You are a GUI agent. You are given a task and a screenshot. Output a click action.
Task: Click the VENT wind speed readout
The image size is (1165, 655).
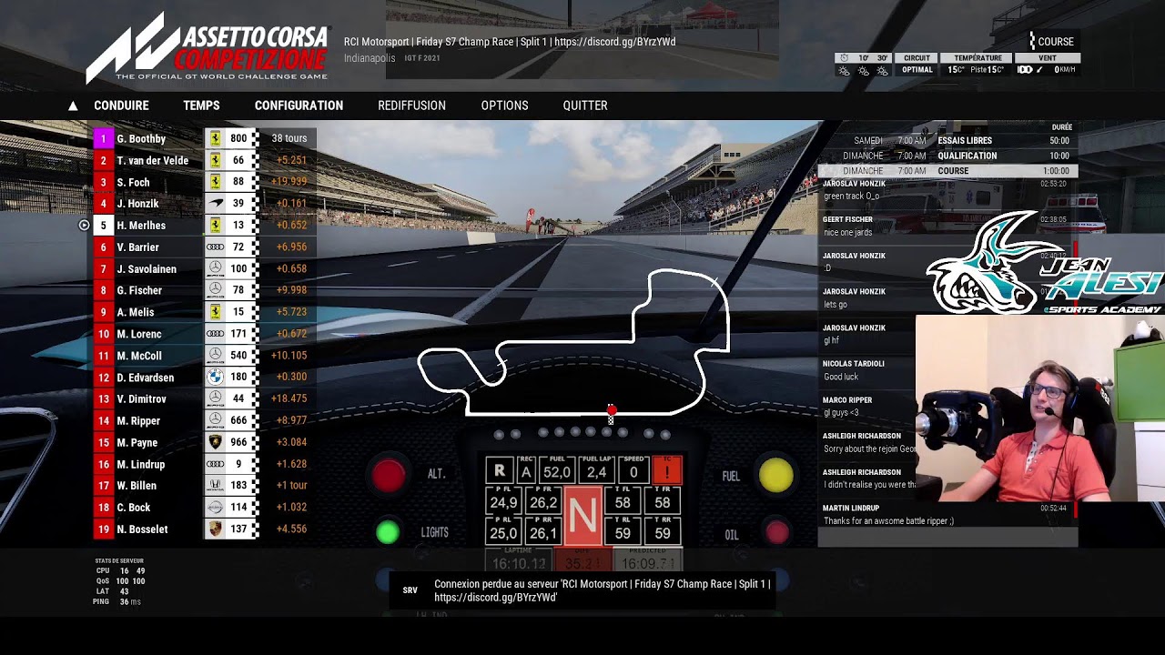1048,64
